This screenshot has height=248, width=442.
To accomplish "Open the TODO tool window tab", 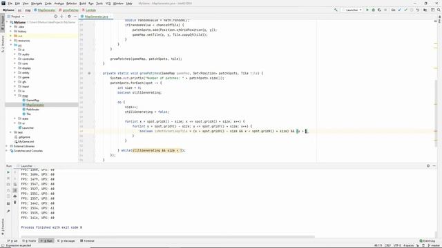I will [x=29, y=241].
